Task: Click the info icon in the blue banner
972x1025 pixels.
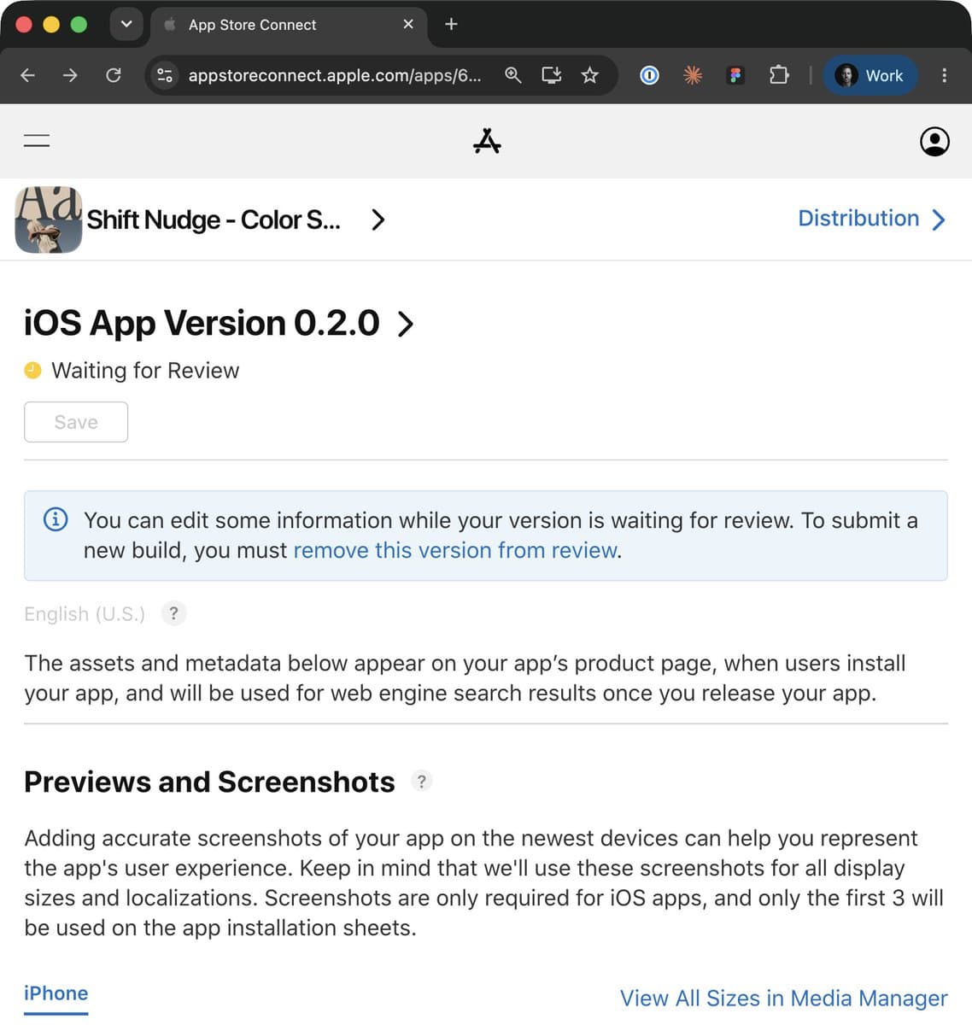Action: 56,519
